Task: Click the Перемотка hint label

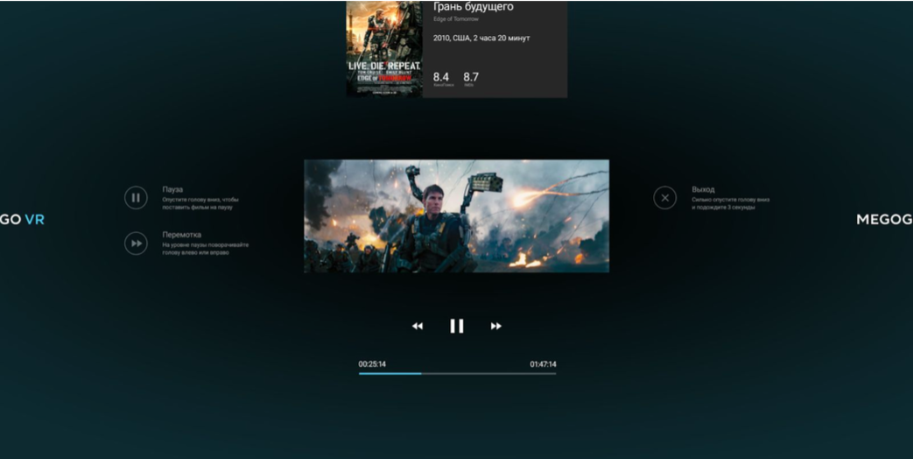Action: [181, 235]
